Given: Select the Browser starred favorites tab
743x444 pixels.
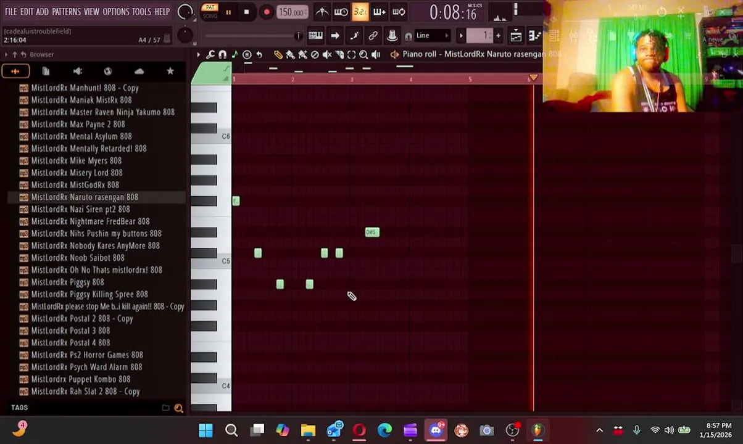Looking at the screenshot, I should (x=170, y=72).
